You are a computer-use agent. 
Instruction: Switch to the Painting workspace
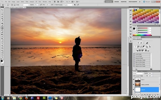coord(124,2)
